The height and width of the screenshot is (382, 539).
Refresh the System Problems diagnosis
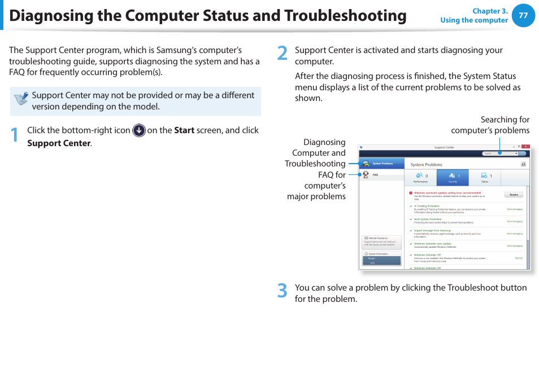click(x=523, y=164)
